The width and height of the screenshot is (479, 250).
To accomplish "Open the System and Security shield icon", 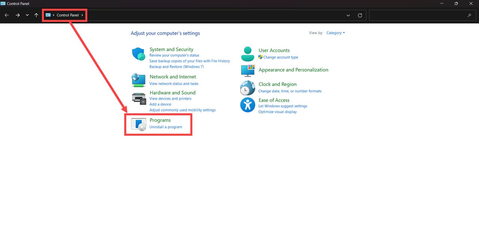I will click(x=138, y=54).
